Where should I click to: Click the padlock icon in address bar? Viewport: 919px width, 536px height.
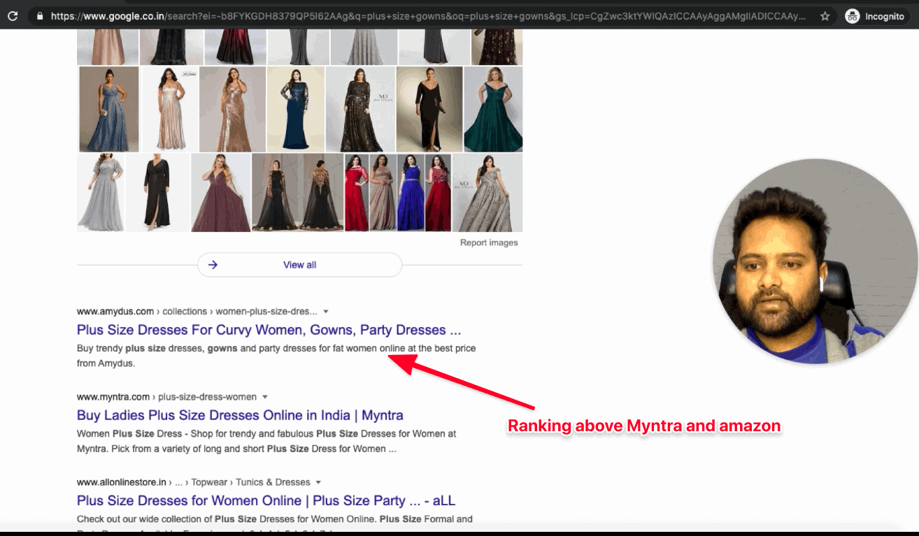click(x=39, y=15)
